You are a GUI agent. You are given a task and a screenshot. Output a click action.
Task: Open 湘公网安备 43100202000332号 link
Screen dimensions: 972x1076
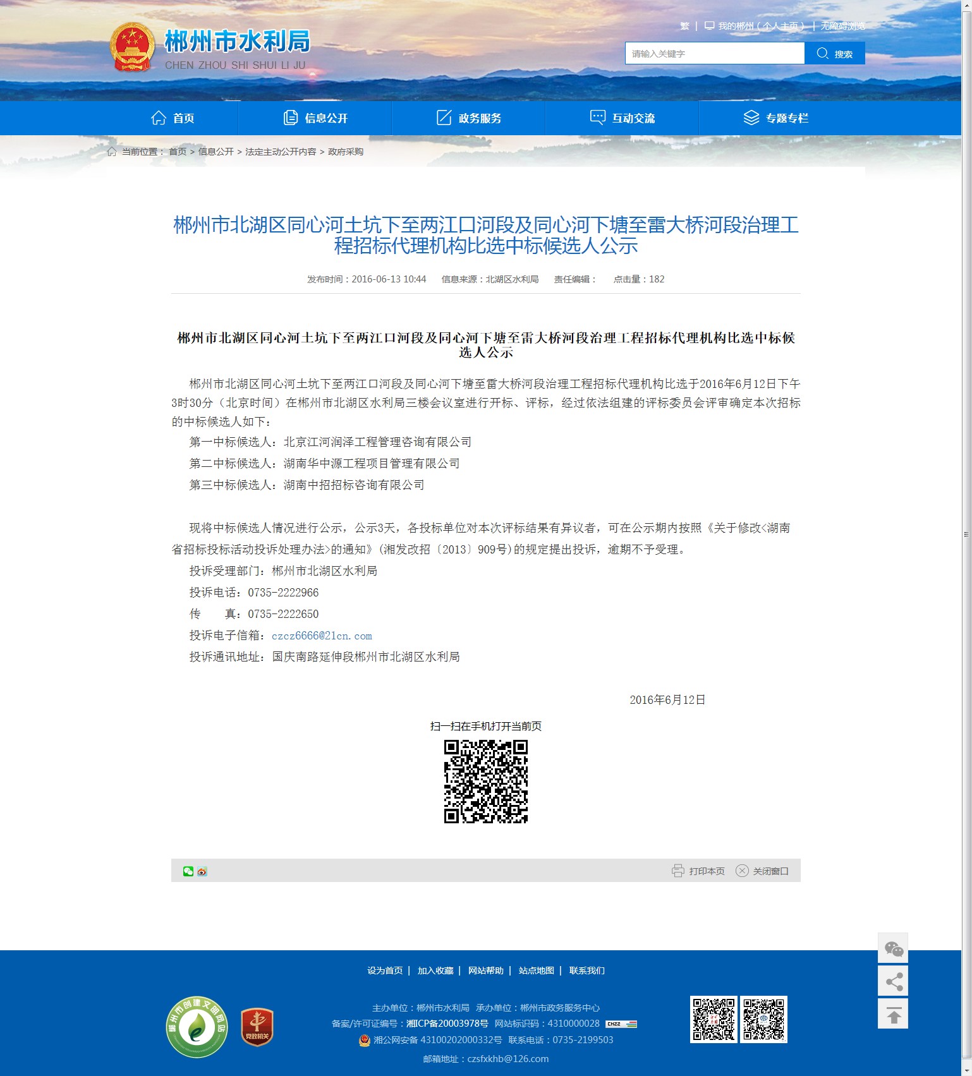pyautogui.click(x=437, y=1040)
